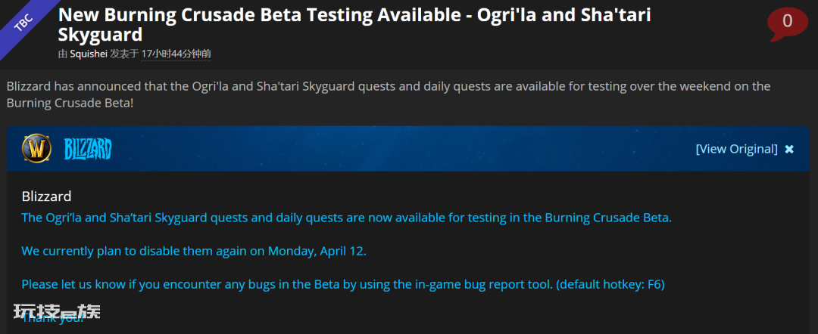Open headline starting New Burning Crusade Beta Testing
Screen dimensions: 818x334
[354, 25]
